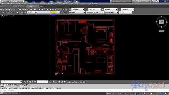Viewport: 169px width, 95px height.
Task: Add a new layout with plus button
Action: click(x=20, y=93)
